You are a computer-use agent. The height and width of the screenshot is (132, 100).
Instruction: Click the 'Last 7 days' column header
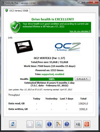coord(66,99)
